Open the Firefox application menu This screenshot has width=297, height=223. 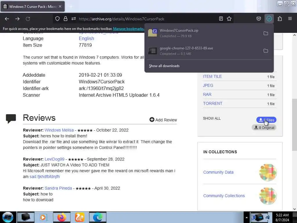click(290, 19)
